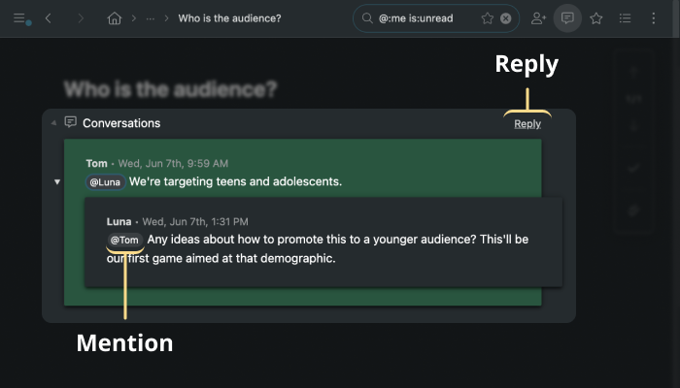
Task: Open the list view options icon
Action: coord(626,18)
